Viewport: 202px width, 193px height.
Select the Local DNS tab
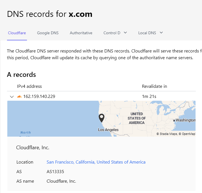147,33
